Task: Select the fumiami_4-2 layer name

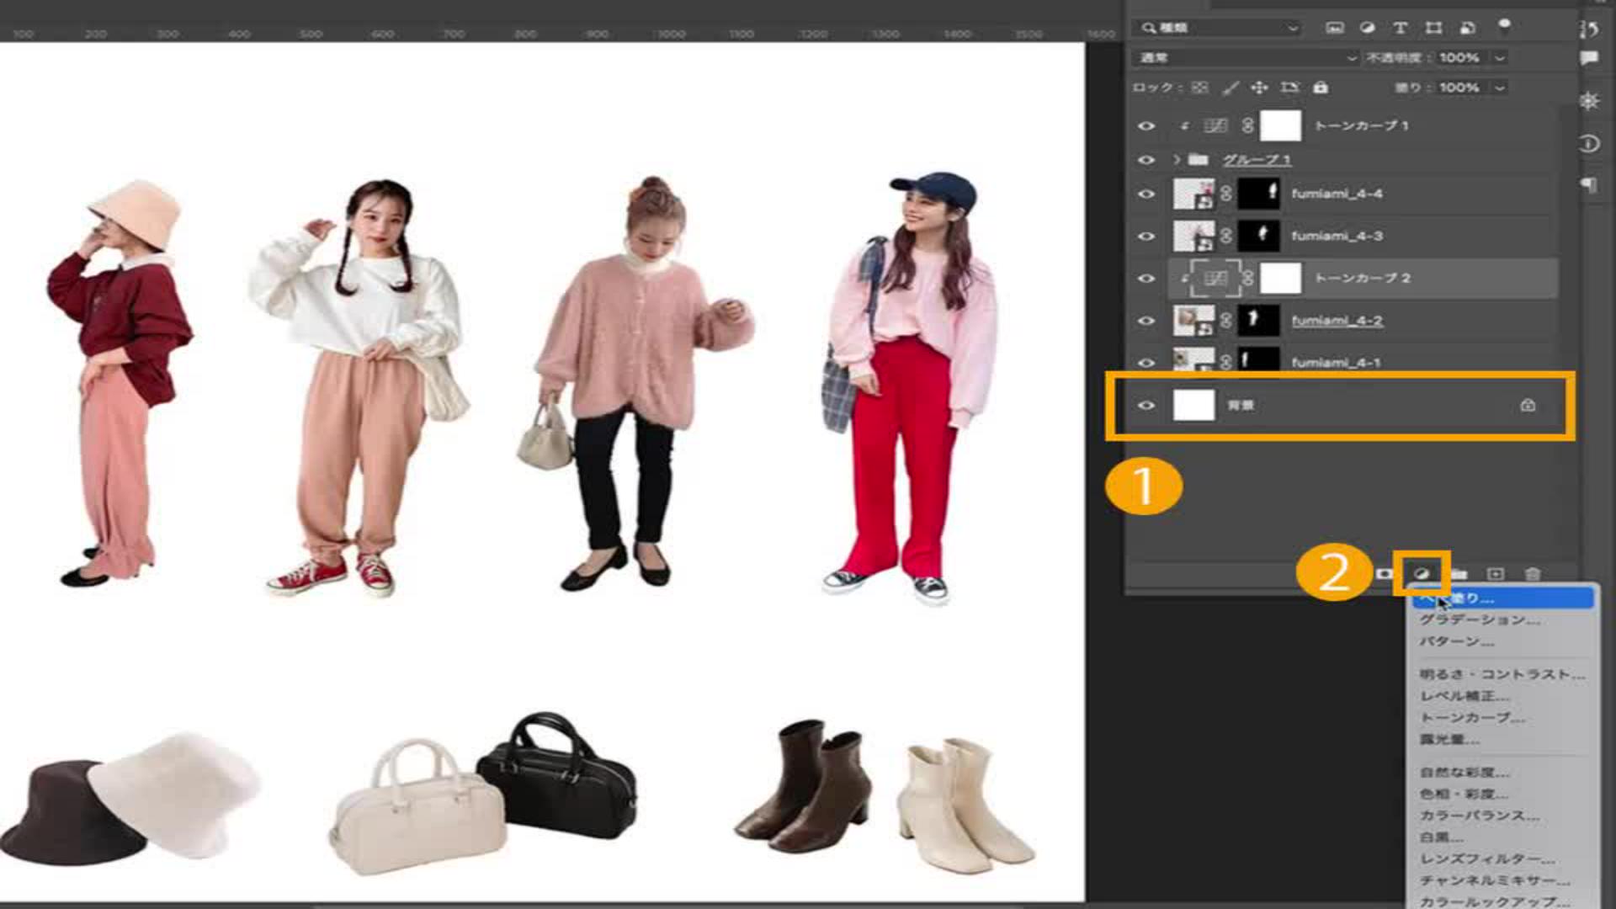Action: pos(1337,321)
